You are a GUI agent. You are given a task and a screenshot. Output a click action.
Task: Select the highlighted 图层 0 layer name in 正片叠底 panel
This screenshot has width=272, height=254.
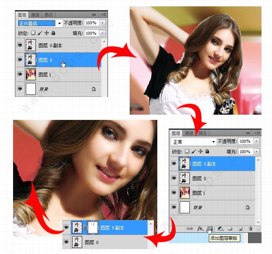[45, 60]
